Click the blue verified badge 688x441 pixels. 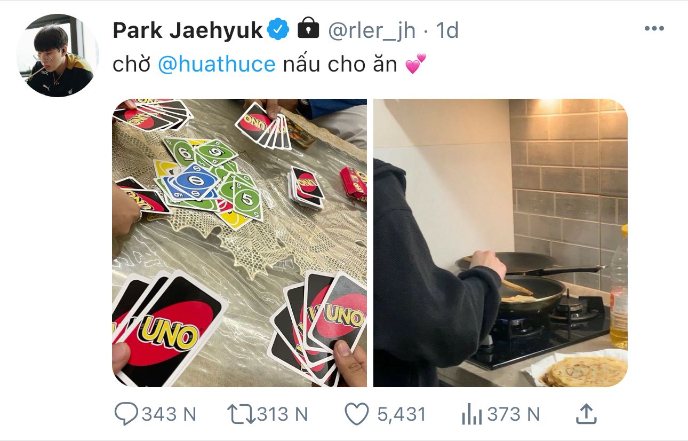click(278, 30)
